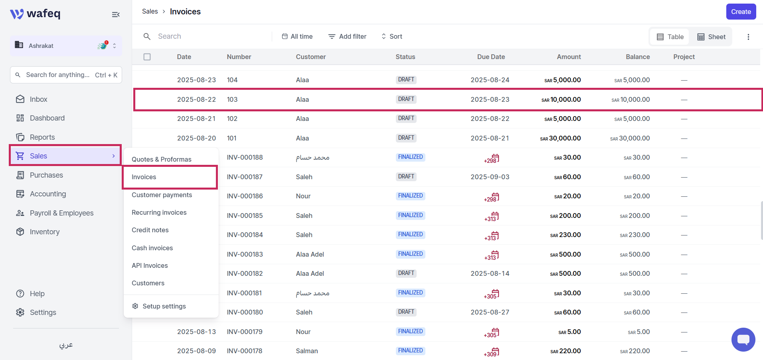Click overdue calendar icon for INV-000179
This screenshot has height=360, width=763.
point(492,333)
